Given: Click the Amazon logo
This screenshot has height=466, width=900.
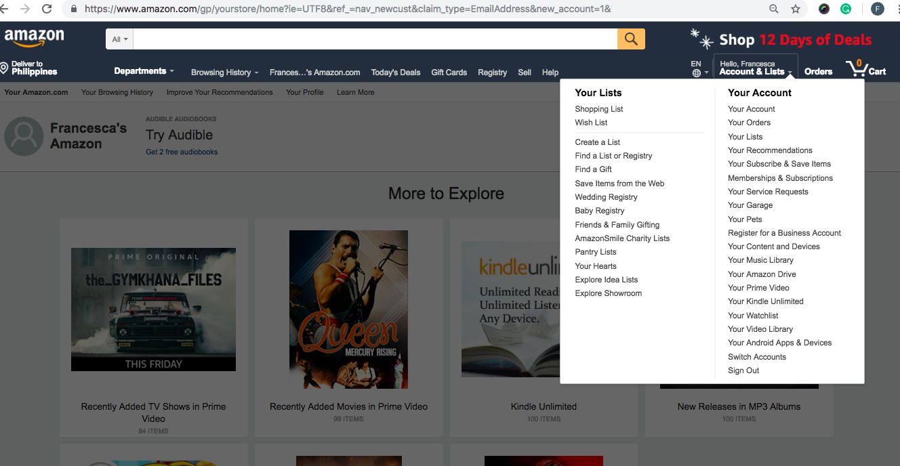Looking at the screenshot, I should [x=34, y=38].
